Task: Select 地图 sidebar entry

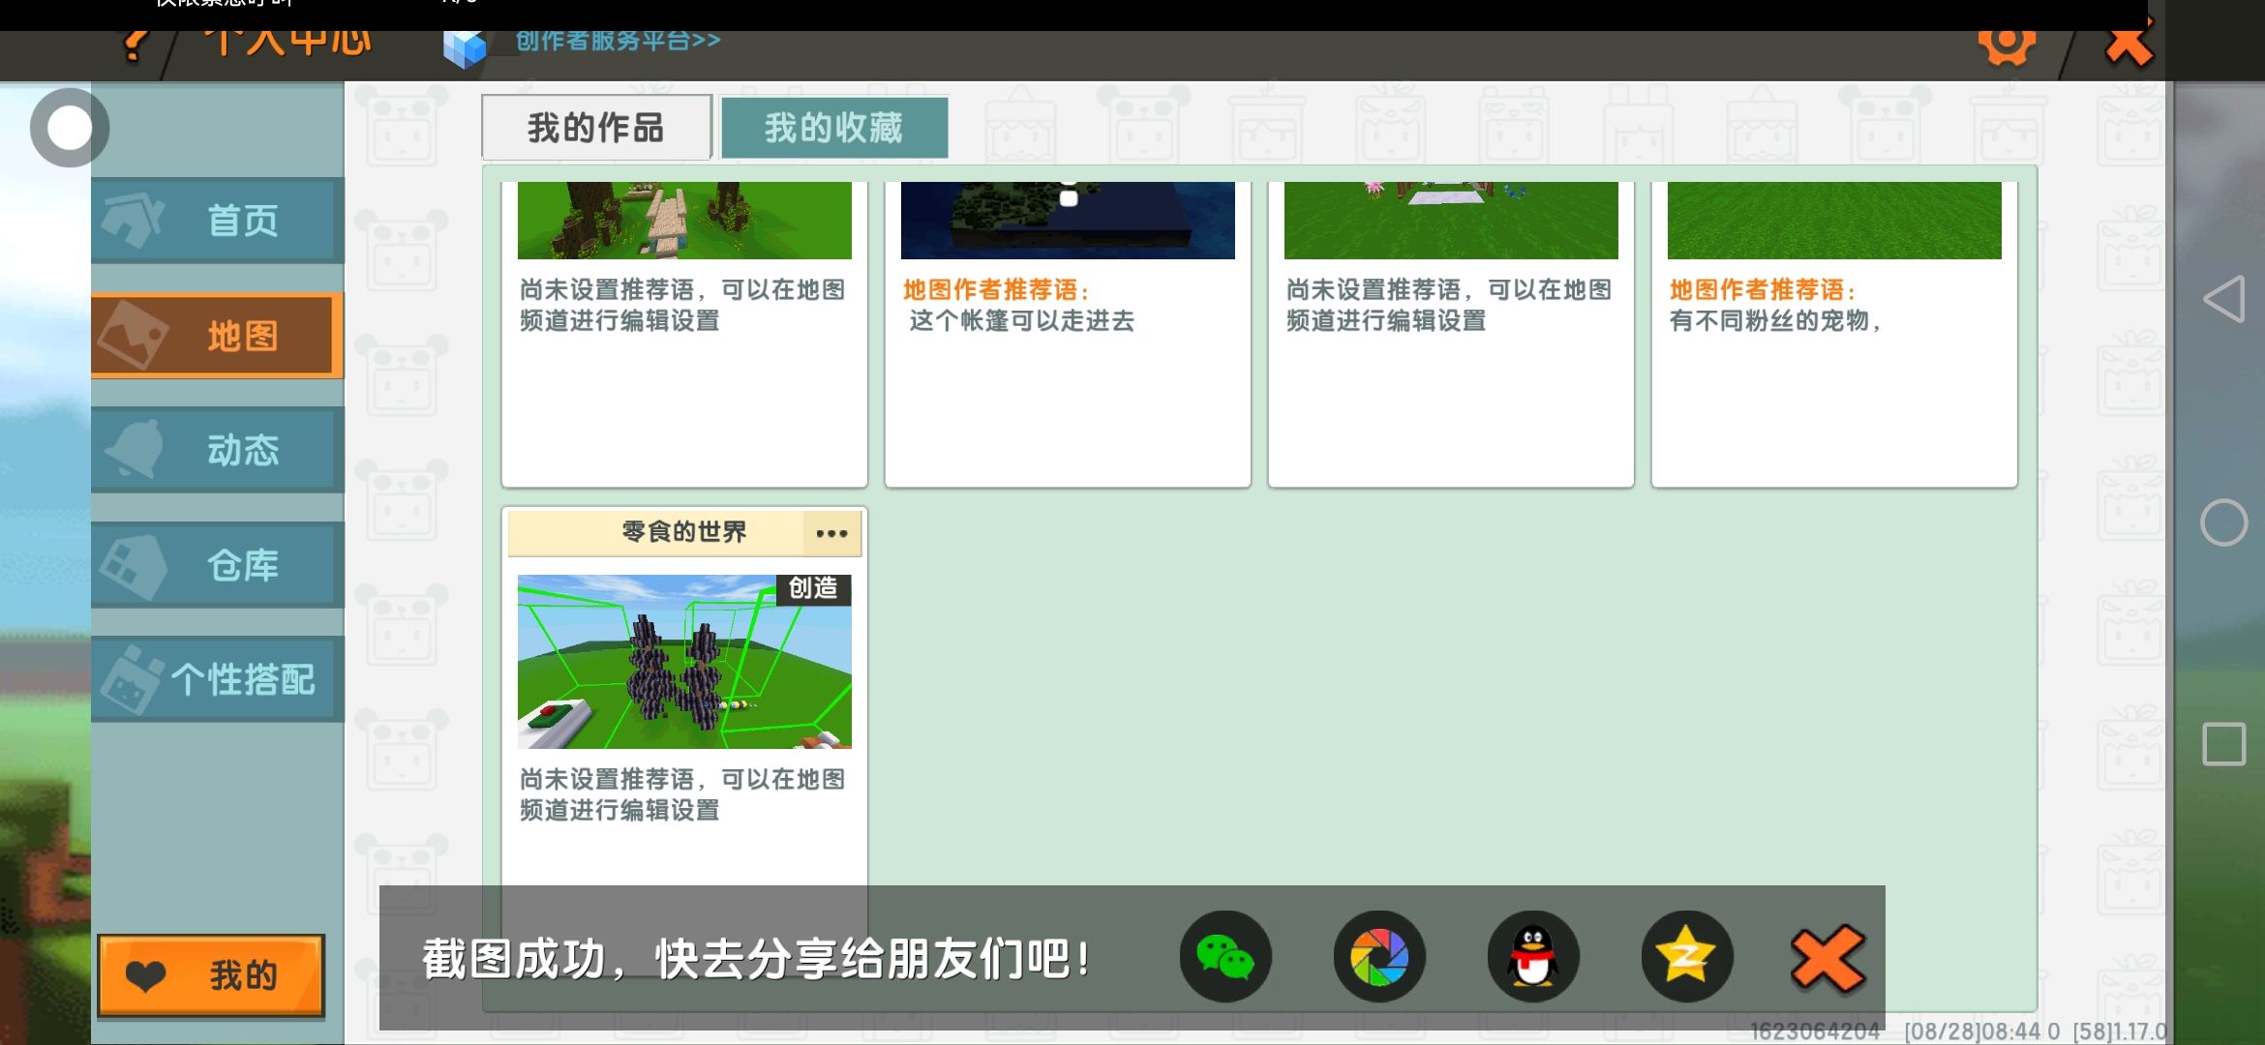Action: click(218, 336)
